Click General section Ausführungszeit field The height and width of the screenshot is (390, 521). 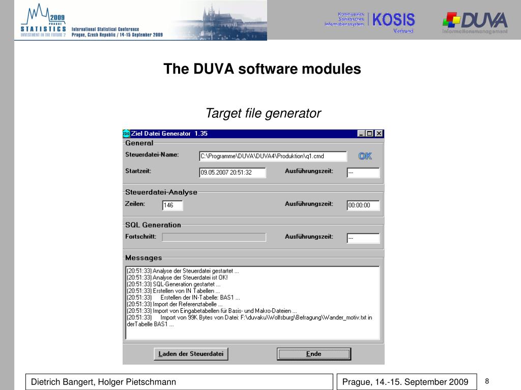coord(363,173)
